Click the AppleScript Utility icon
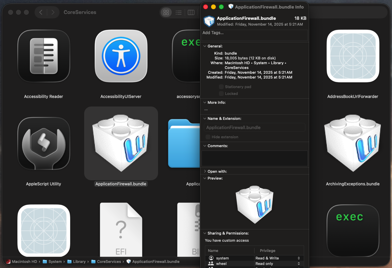The height and width of the screenshot is (268, 392). coord(43,143)
